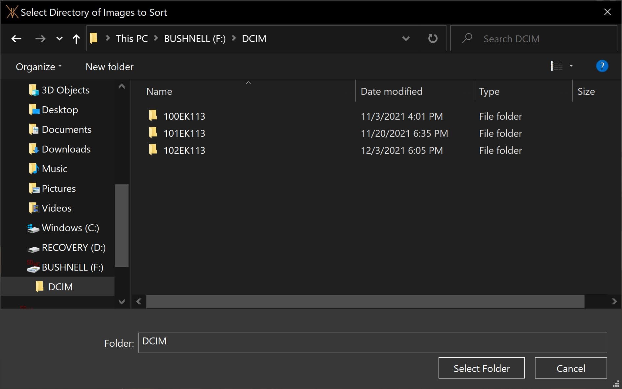The image size is (622, 389).
Task: Change view with the view icon
Action: click(557, 66)
